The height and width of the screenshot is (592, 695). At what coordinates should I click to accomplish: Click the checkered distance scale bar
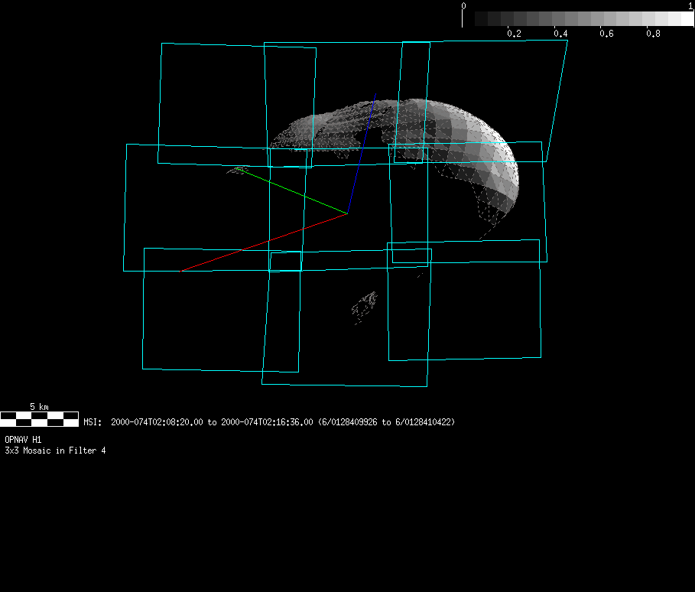[40, 418]
